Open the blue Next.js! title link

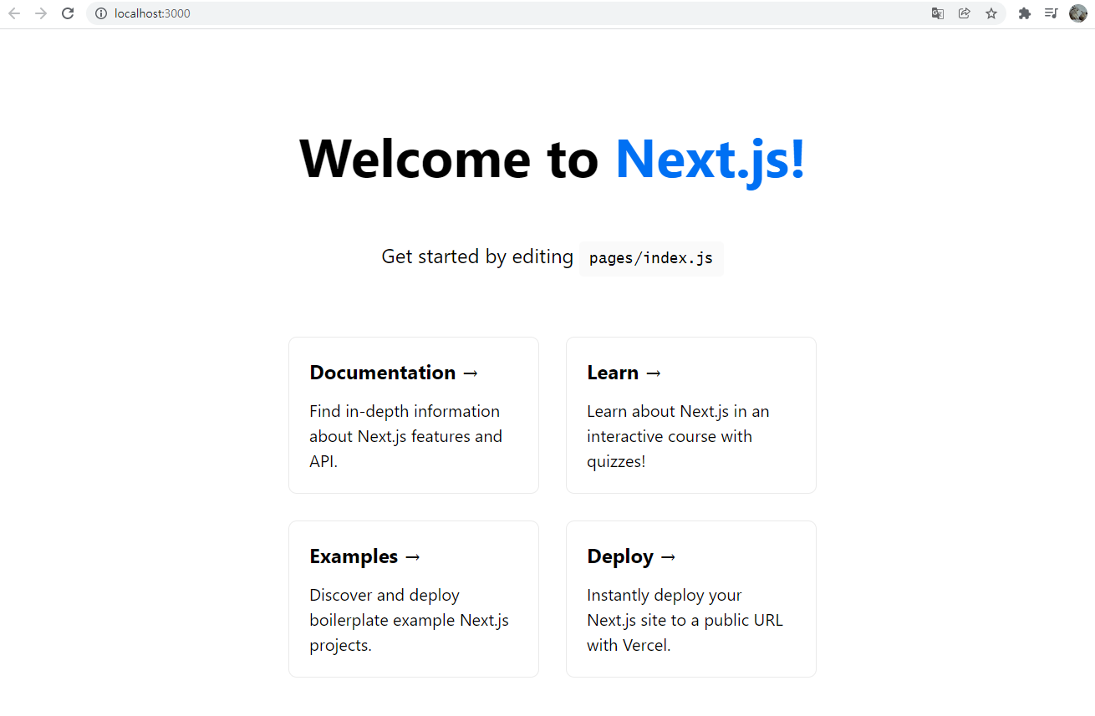coord(710,158)
